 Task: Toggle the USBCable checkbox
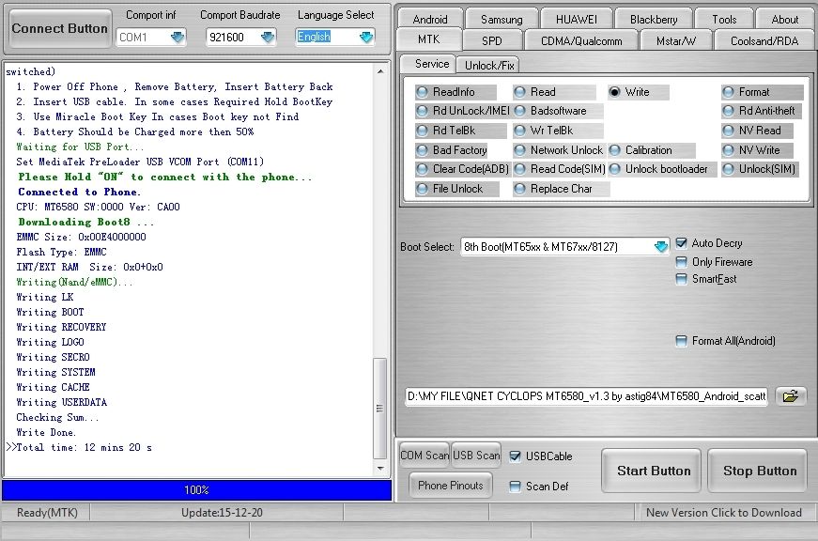515,456
